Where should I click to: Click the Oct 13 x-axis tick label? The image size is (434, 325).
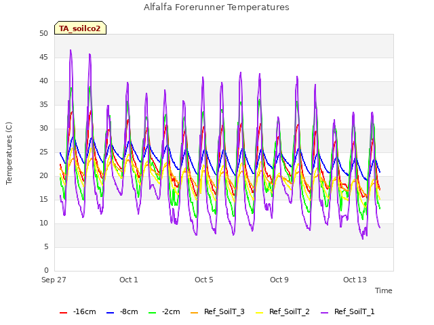[355, 280]
